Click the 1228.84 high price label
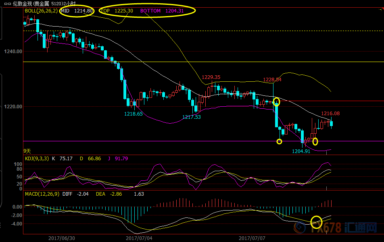 click(272, 80)
